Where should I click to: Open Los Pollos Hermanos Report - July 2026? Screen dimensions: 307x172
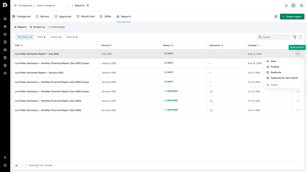click(x=37, y=54)
